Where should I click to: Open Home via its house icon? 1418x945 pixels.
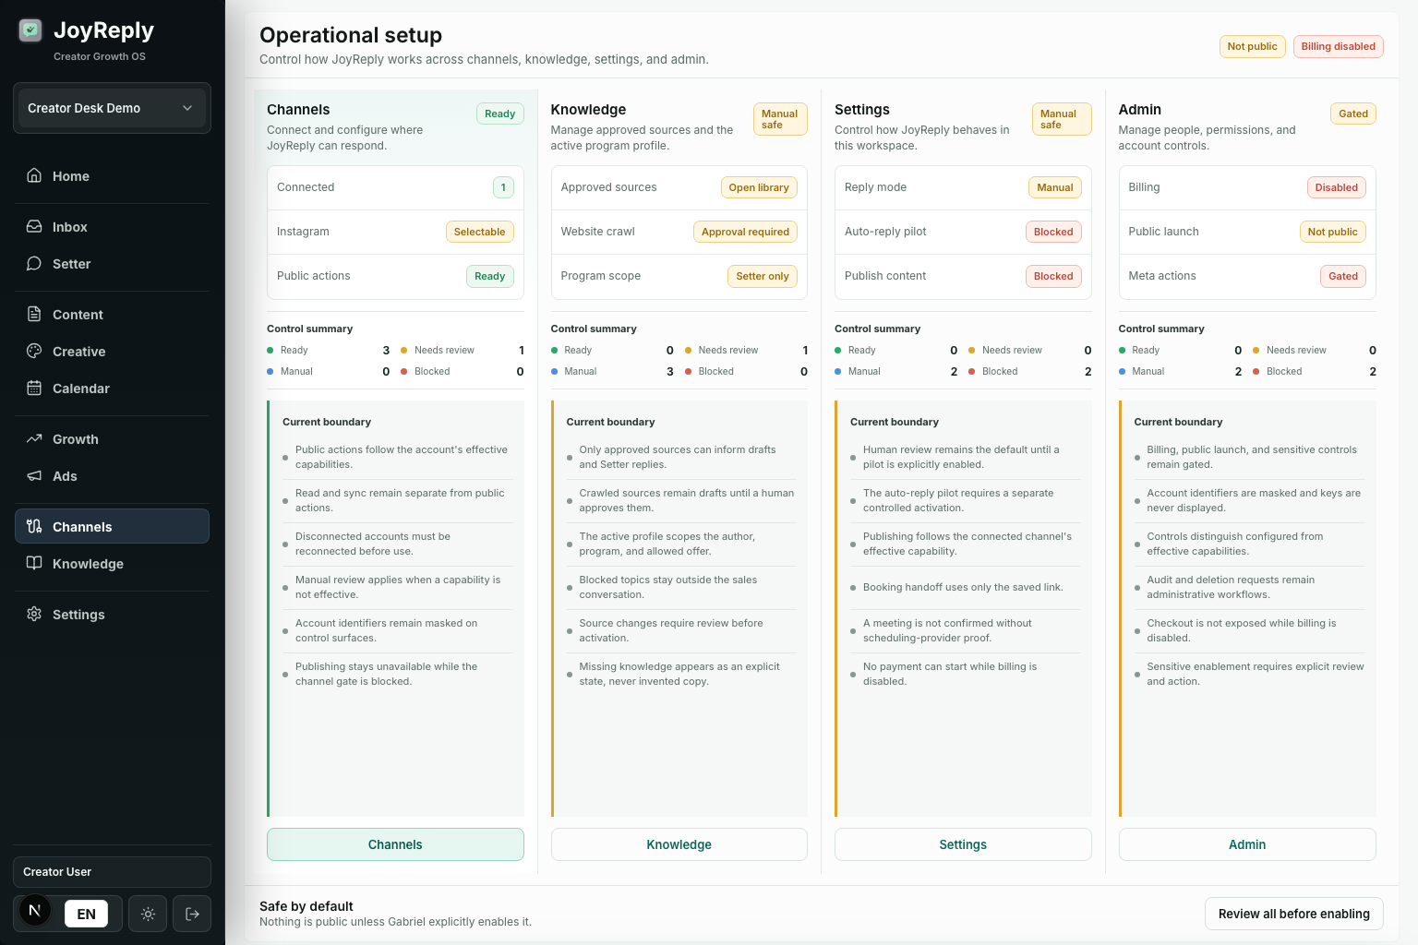coord(34,175)
